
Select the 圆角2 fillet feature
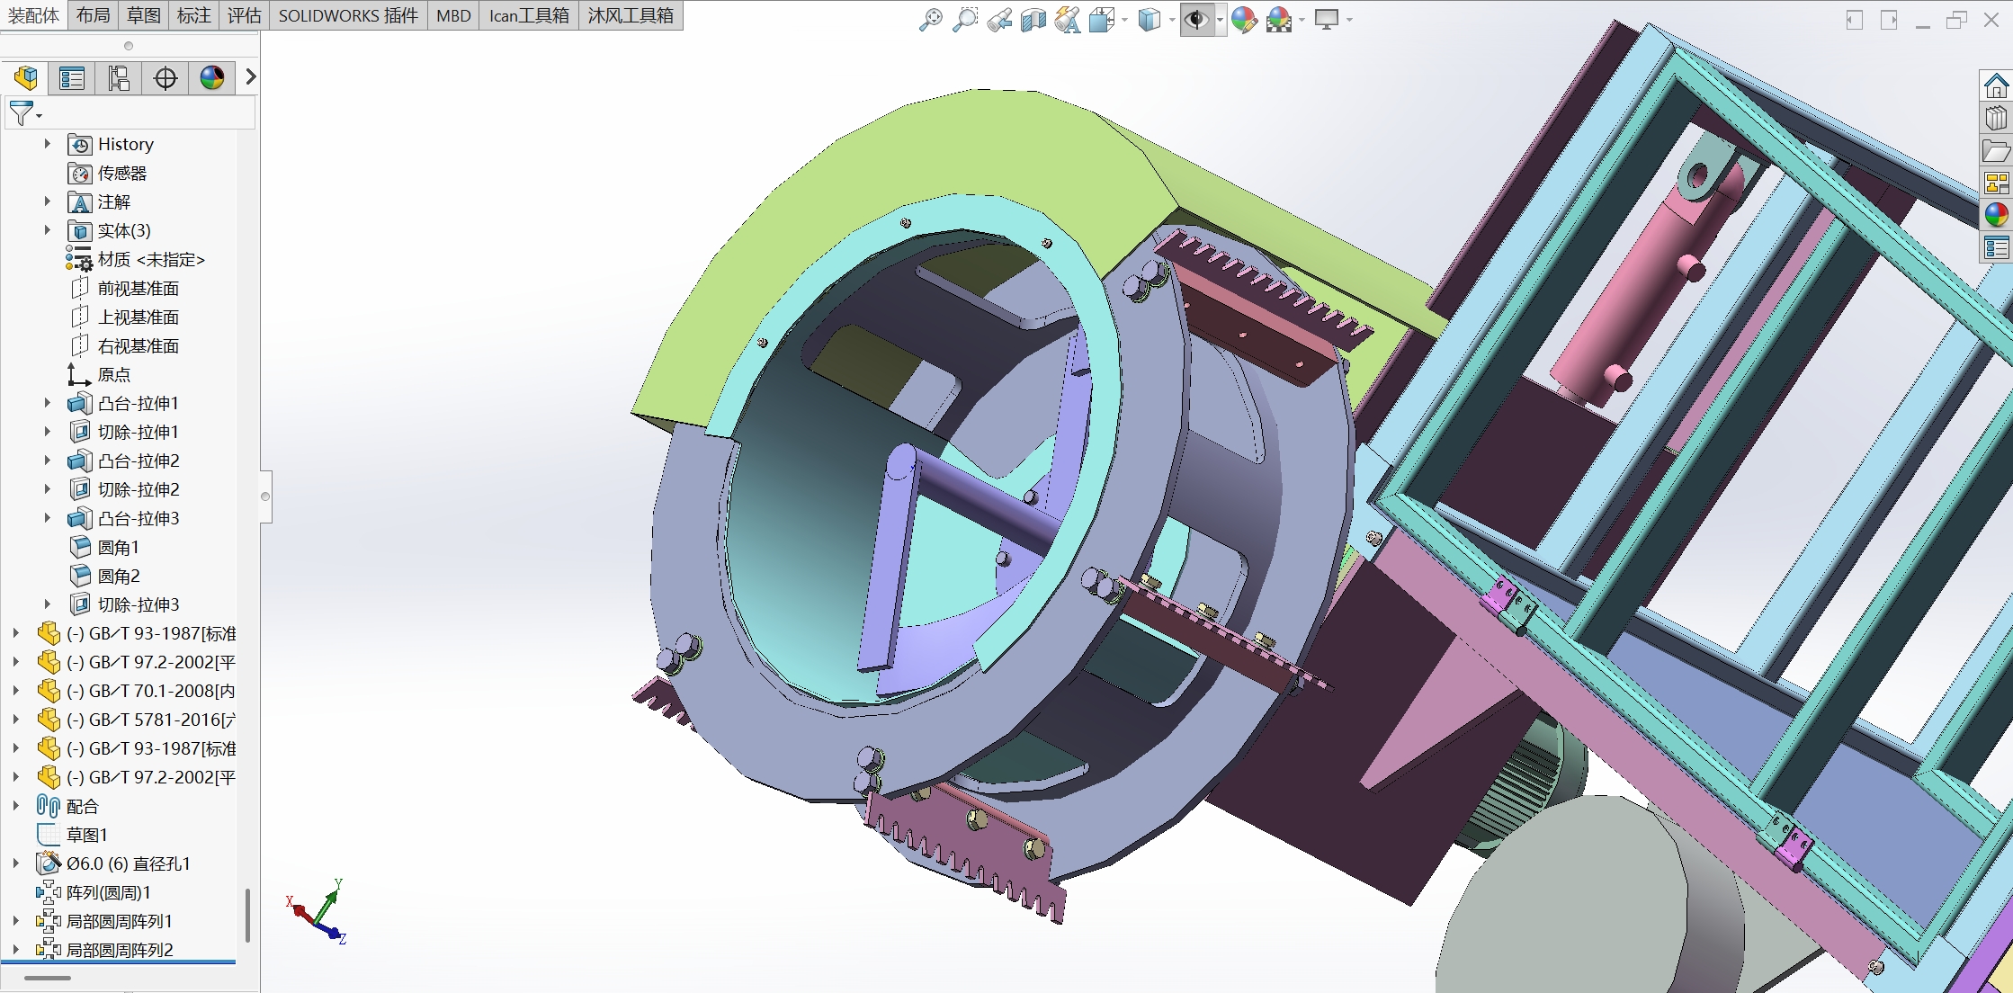(x=104, y=576)
